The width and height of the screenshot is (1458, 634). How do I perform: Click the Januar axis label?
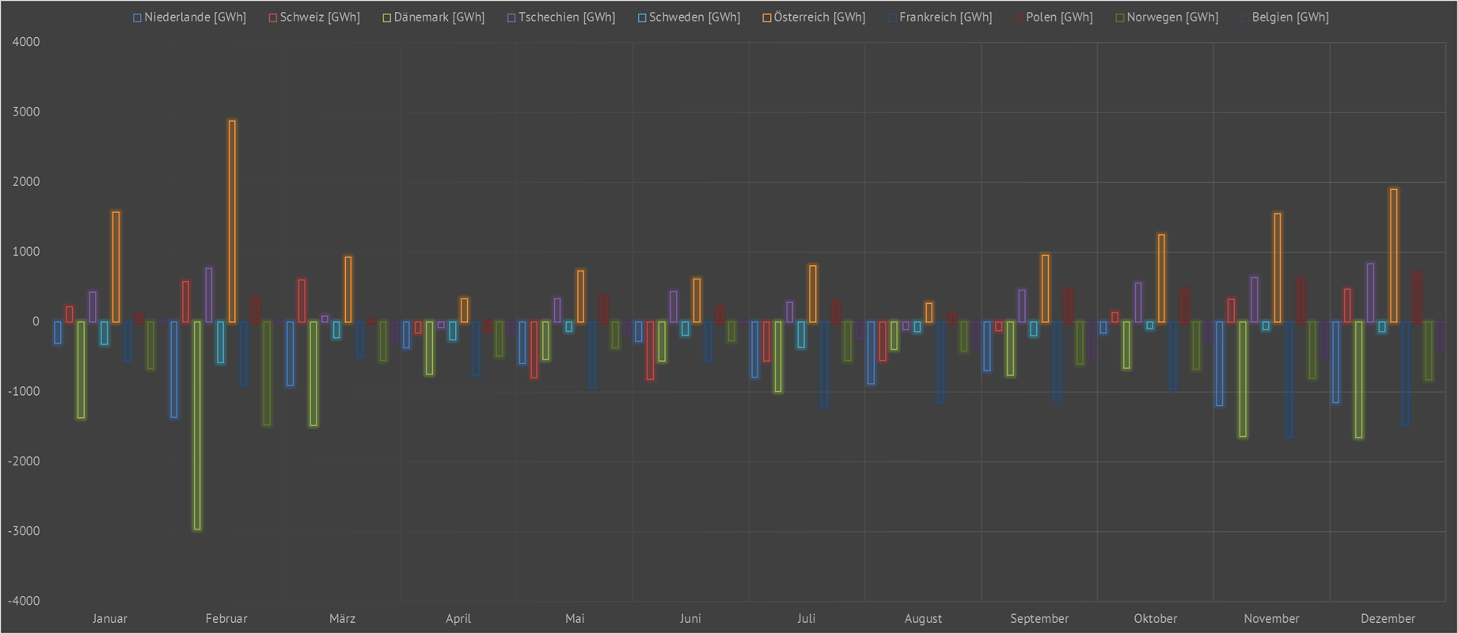click(x=110, y=619)
